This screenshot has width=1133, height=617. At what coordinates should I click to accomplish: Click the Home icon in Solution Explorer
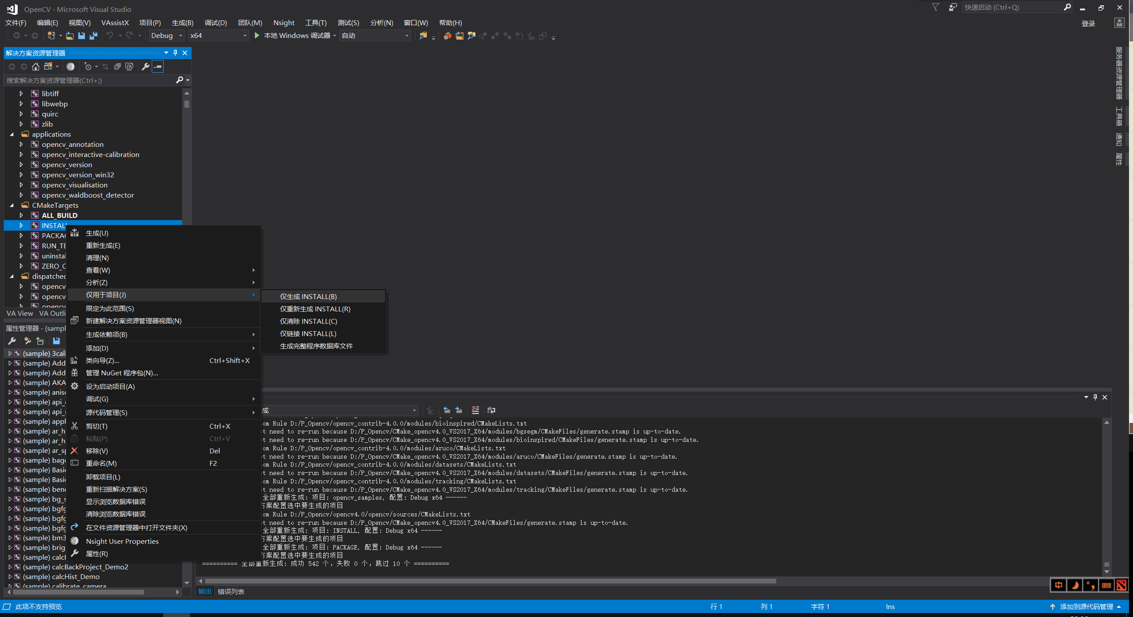click(36, 67)
